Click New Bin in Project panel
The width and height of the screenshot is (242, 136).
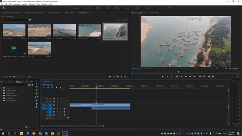pyautogui.click(x=118, y=77)
